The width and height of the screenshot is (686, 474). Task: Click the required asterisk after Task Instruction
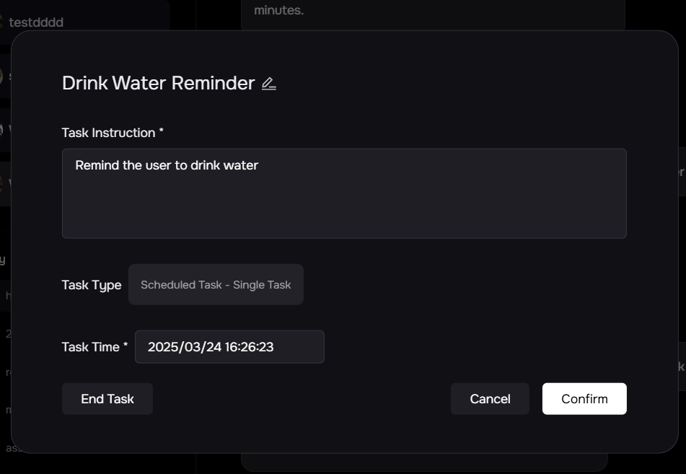(162, 132)
